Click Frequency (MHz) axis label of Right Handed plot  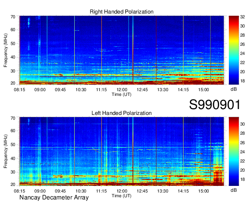click(x=5, y=50)
